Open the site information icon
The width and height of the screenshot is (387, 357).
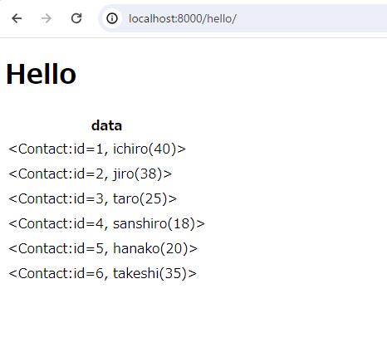pyautogui.click(x=112, y=18)
